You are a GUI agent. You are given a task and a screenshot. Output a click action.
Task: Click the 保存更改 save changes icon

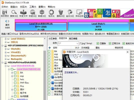click(5, 12)
